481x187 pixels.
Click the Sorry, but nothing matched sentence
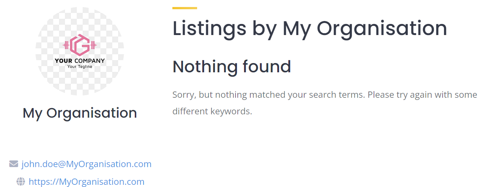[x=269, y=95]
